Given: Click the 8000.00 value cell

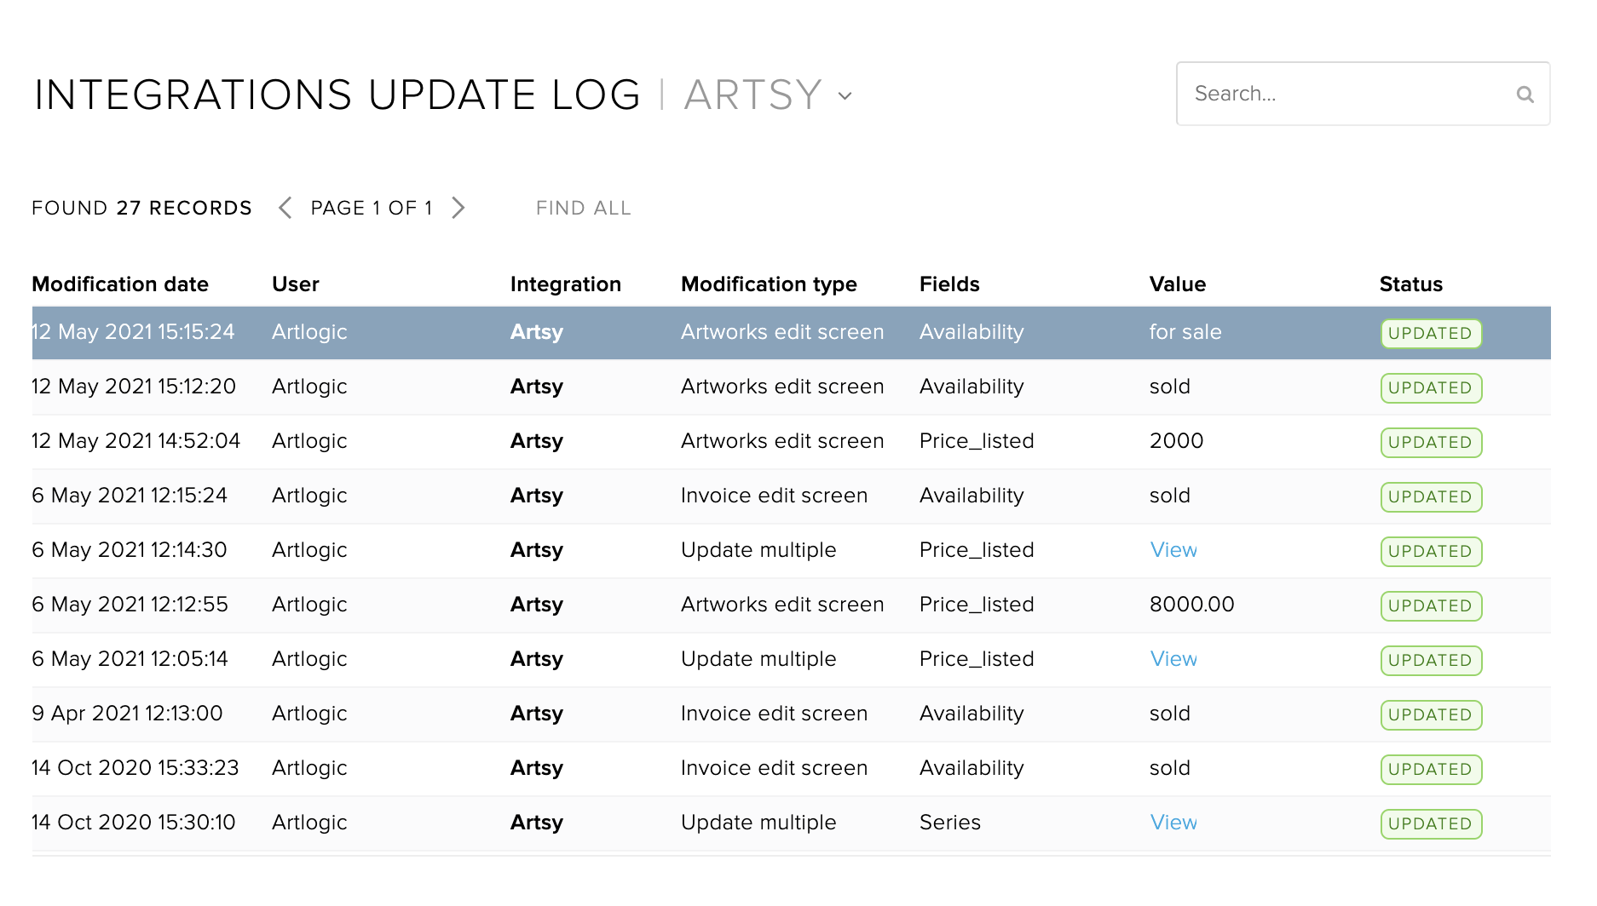Looking at the screenshot, I should coord(1191,605).
